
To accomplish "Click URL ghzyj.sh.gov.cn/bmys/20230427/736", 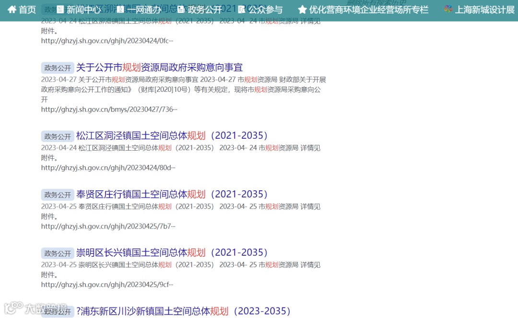I will [109, 109].
